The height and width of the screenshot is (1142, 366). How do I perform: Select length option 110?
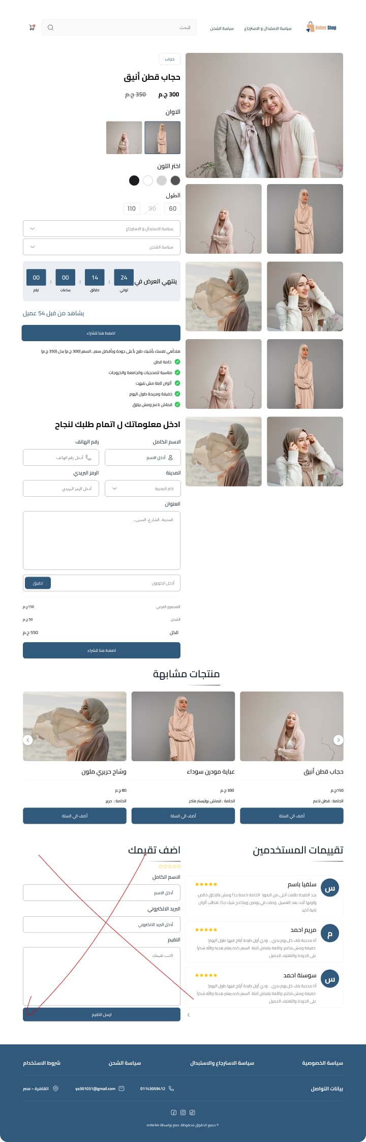pyautogui.click(x=132, y=208)
